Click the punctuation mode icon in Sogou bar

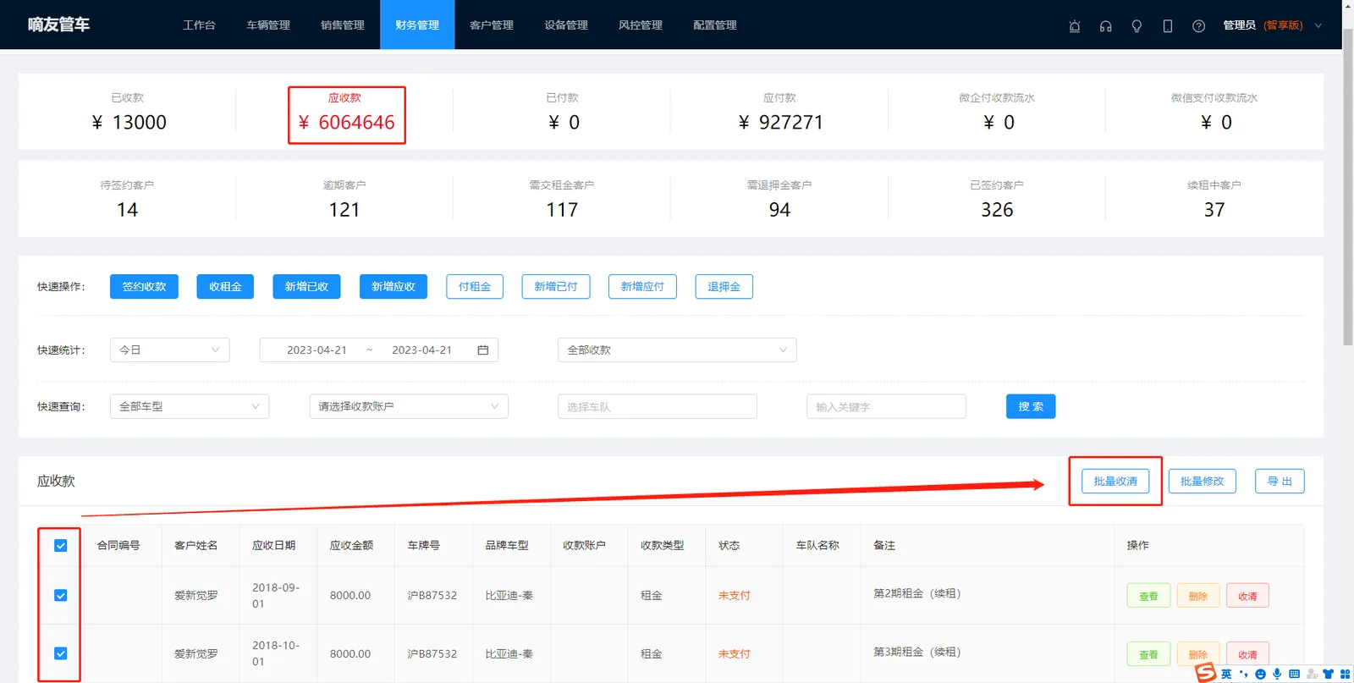pos(1243,674)
